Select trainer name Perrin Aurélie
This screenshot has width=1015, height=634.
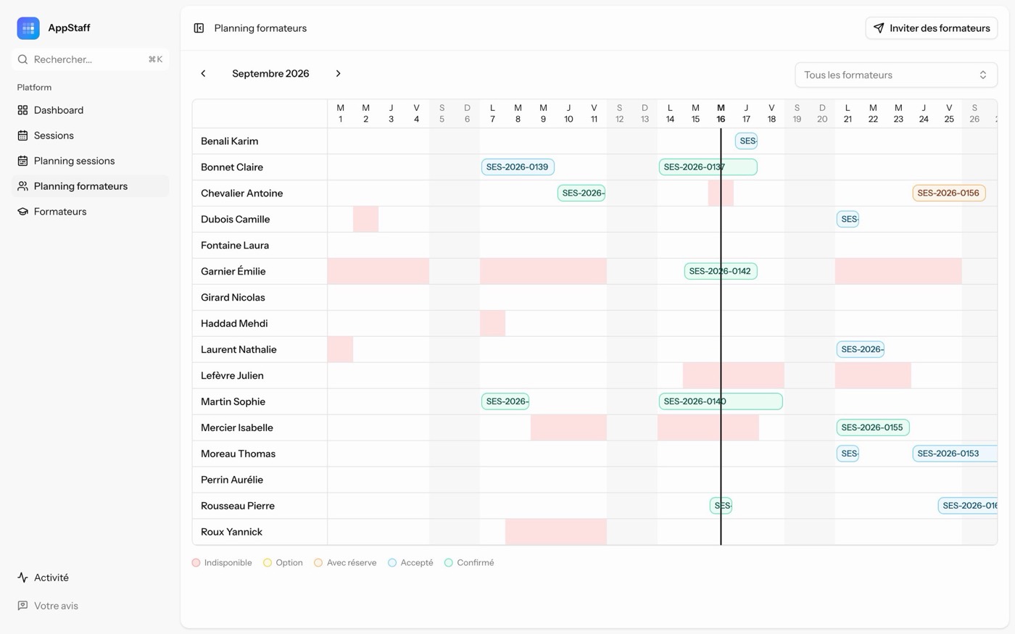[x=232, y=480]
